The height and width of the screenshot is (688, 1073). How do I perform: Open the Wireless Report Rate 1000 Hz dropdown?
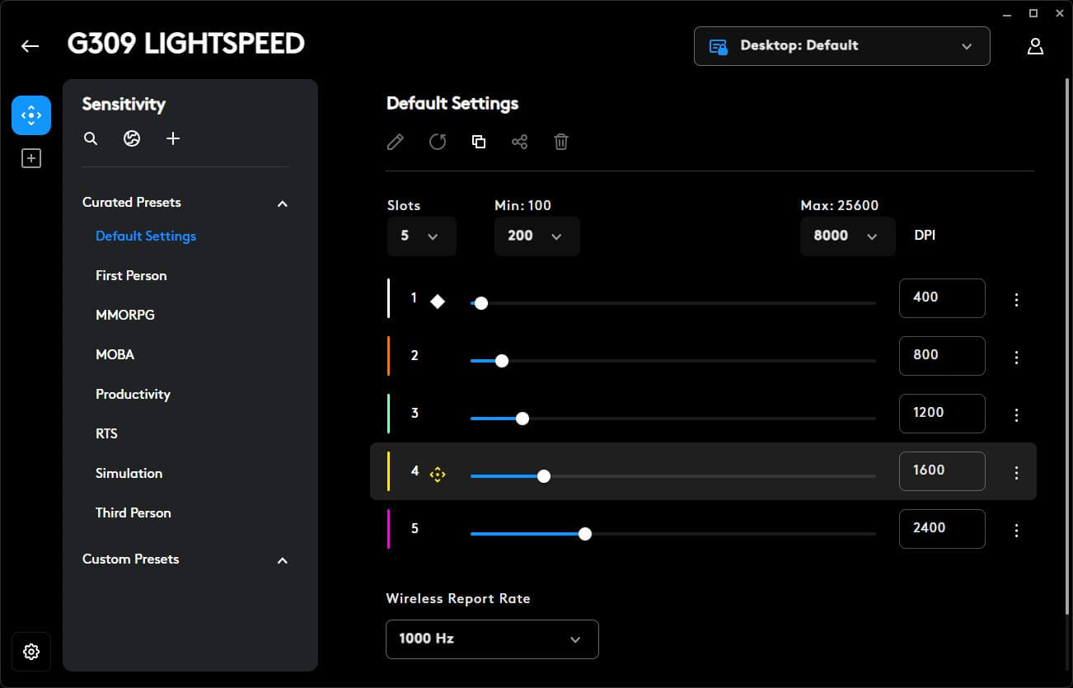[492, 639]
